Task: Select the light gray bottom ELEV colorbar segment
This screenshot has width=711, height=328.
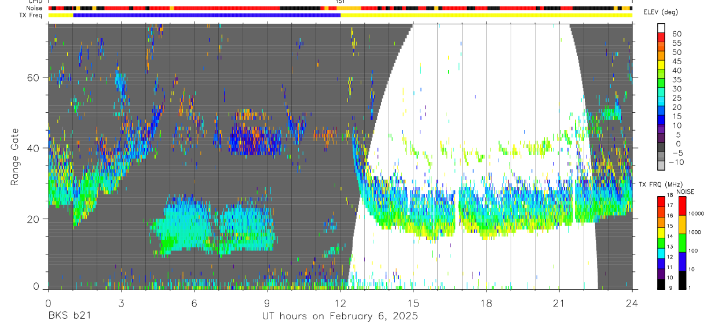Action: (x=661, y=167)
